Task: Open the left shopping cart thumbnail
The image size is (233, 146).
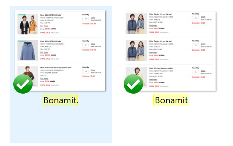Action: [x=60, y=51]
